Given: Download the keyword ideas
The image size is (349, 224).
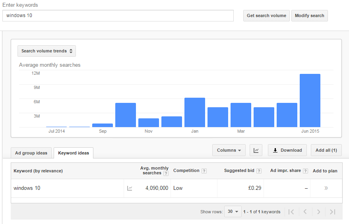Looking at the screenshot, I should tap(287, 151).
